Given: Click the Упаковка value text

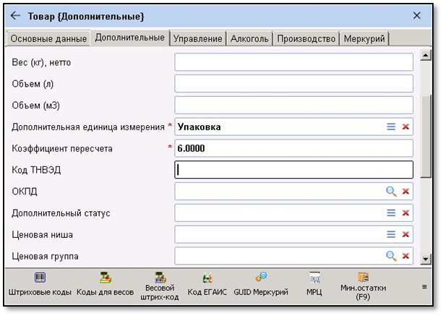Looking at the screenshot, I should 199,127.
